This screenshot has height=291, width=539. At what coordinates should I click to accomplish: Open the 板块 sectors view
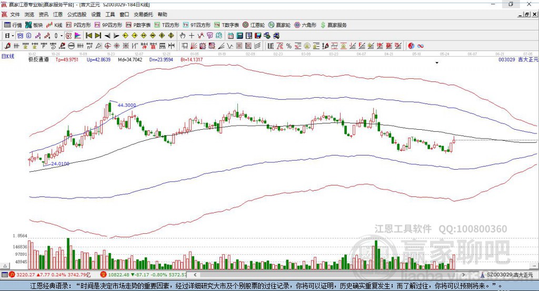pyautogui.click(x=34, y=25)
